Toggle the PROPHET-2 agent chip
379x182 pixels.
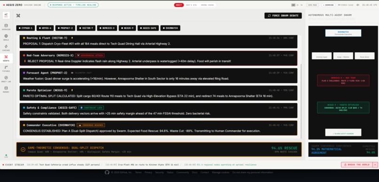(65, 28)
